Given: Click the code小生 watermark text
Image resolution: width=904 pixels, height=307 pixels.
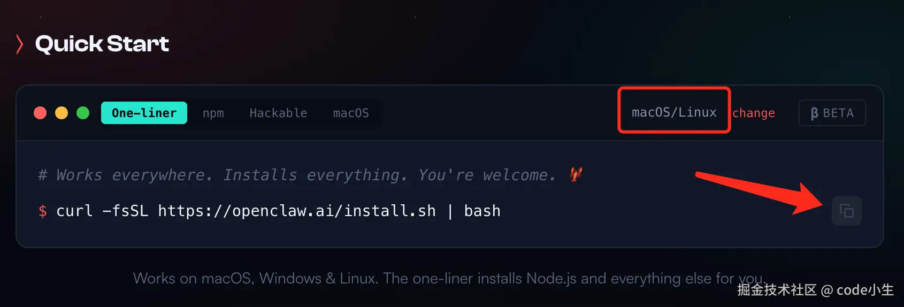Looking at the screenshot, I should click(x=864, y=290).
